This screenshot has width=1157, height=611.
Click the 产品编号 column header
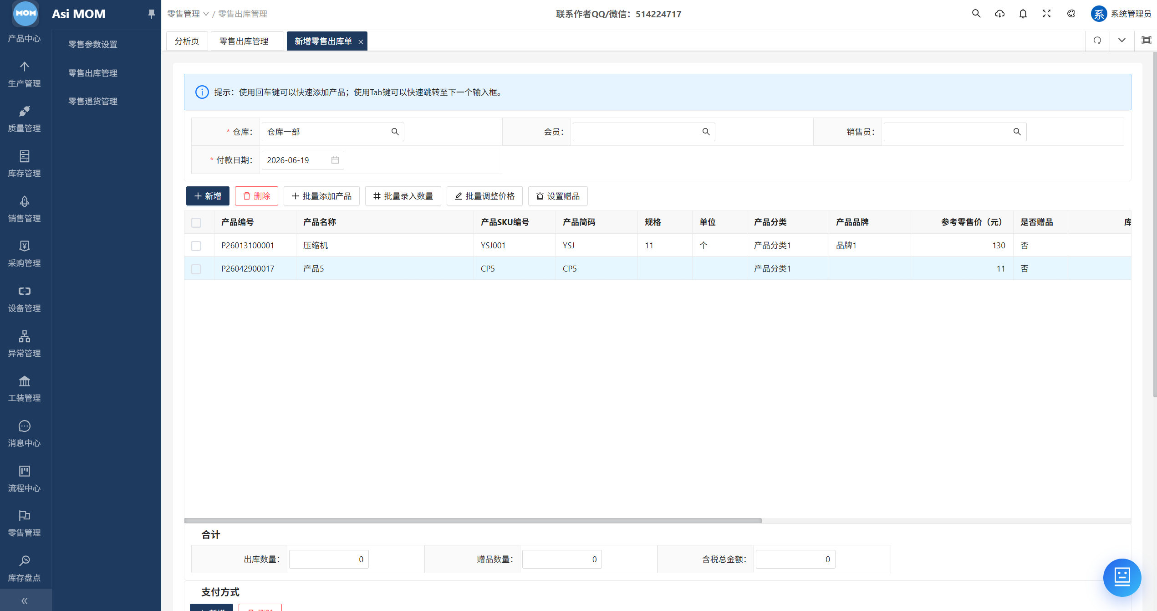click(x=255, y=222)
